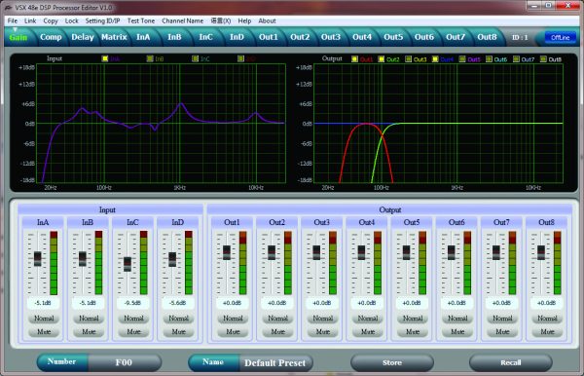The height and width of the screenshot is (376, 584).
Task: Click the InA gain fader knob
Action: tap(38, 258)
